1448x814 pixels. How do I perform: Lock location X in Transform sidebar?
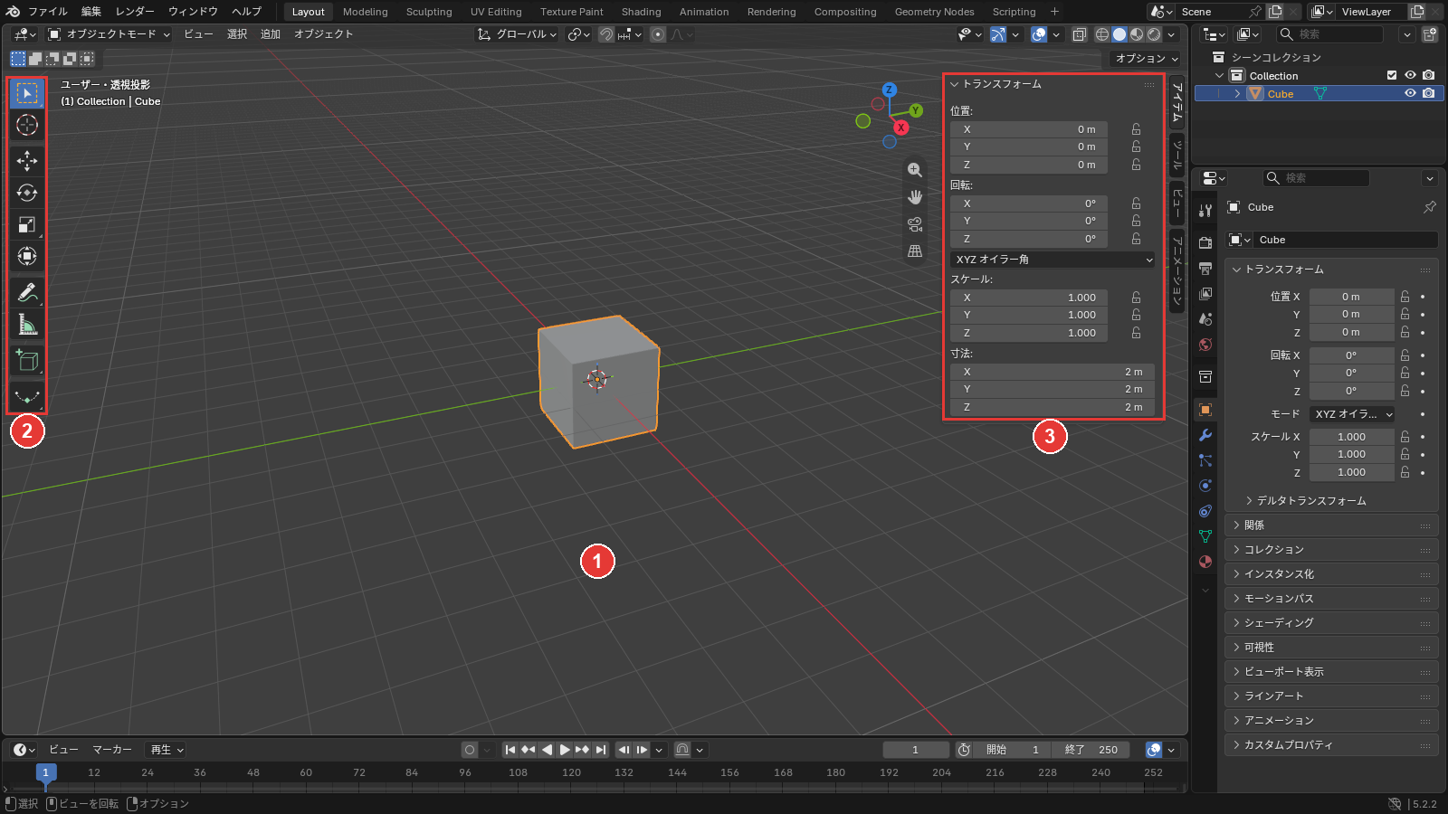(x=1136, y=129)
